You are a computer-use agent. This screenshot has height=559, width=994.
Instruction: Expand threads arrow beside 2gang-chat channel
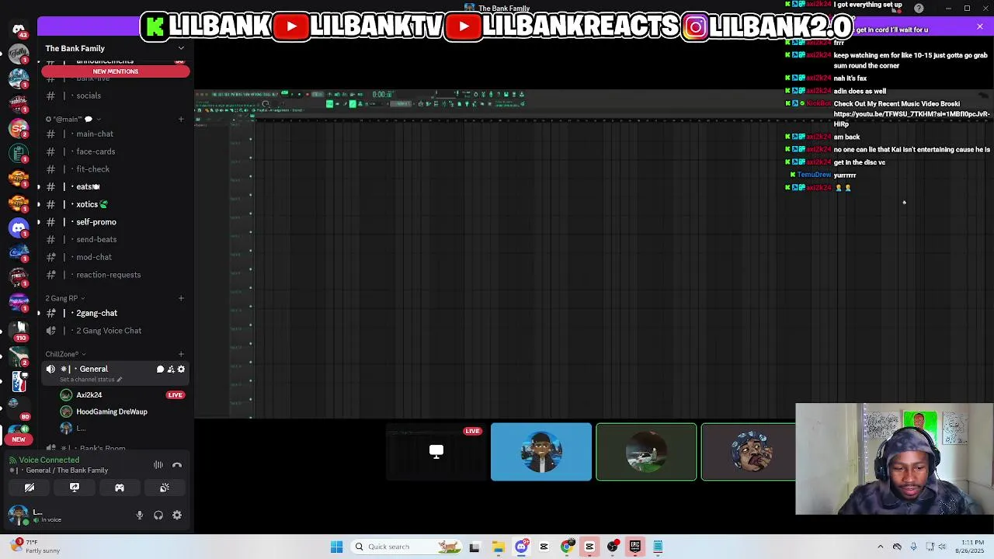tap(39, 313)
